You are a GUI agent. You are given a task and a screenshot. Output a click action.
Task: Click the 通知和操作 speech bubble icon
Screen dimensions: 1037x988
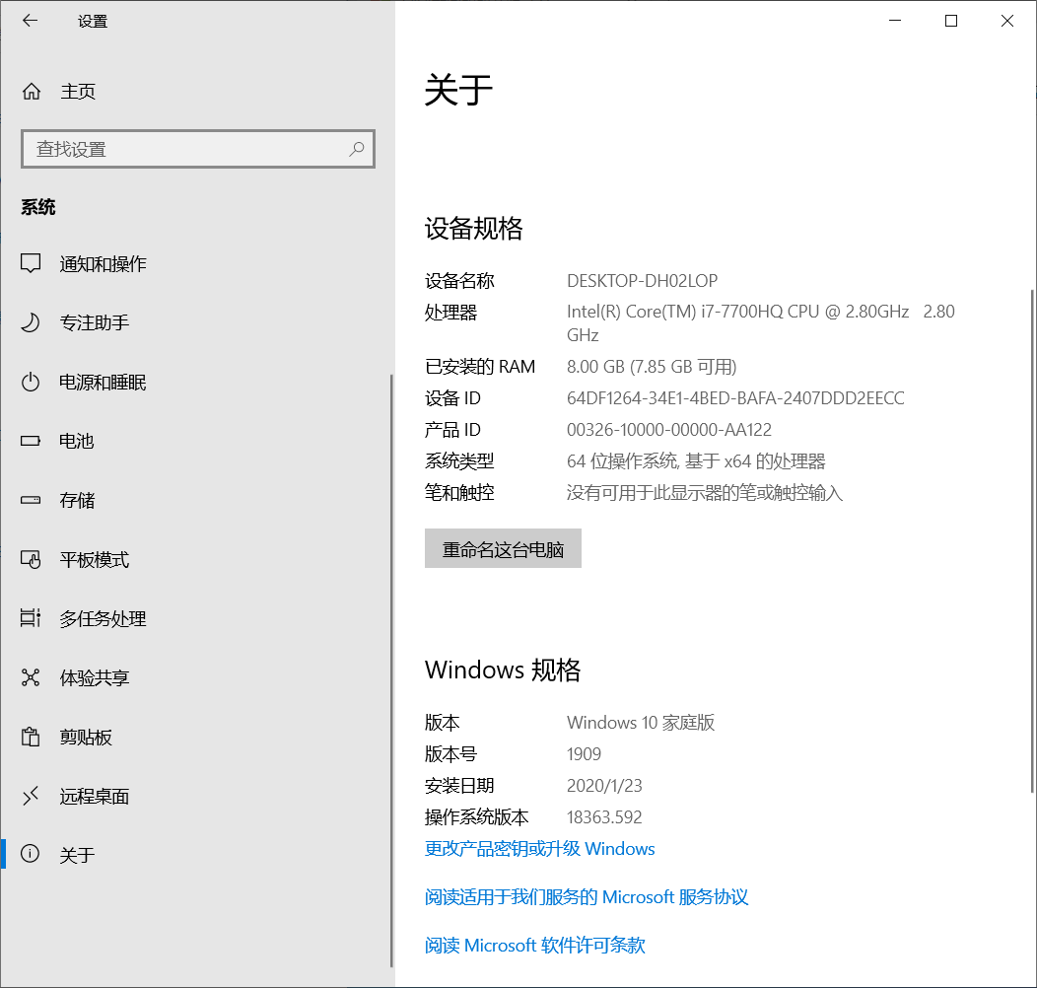pyautogui.click(x=31, y=263)
